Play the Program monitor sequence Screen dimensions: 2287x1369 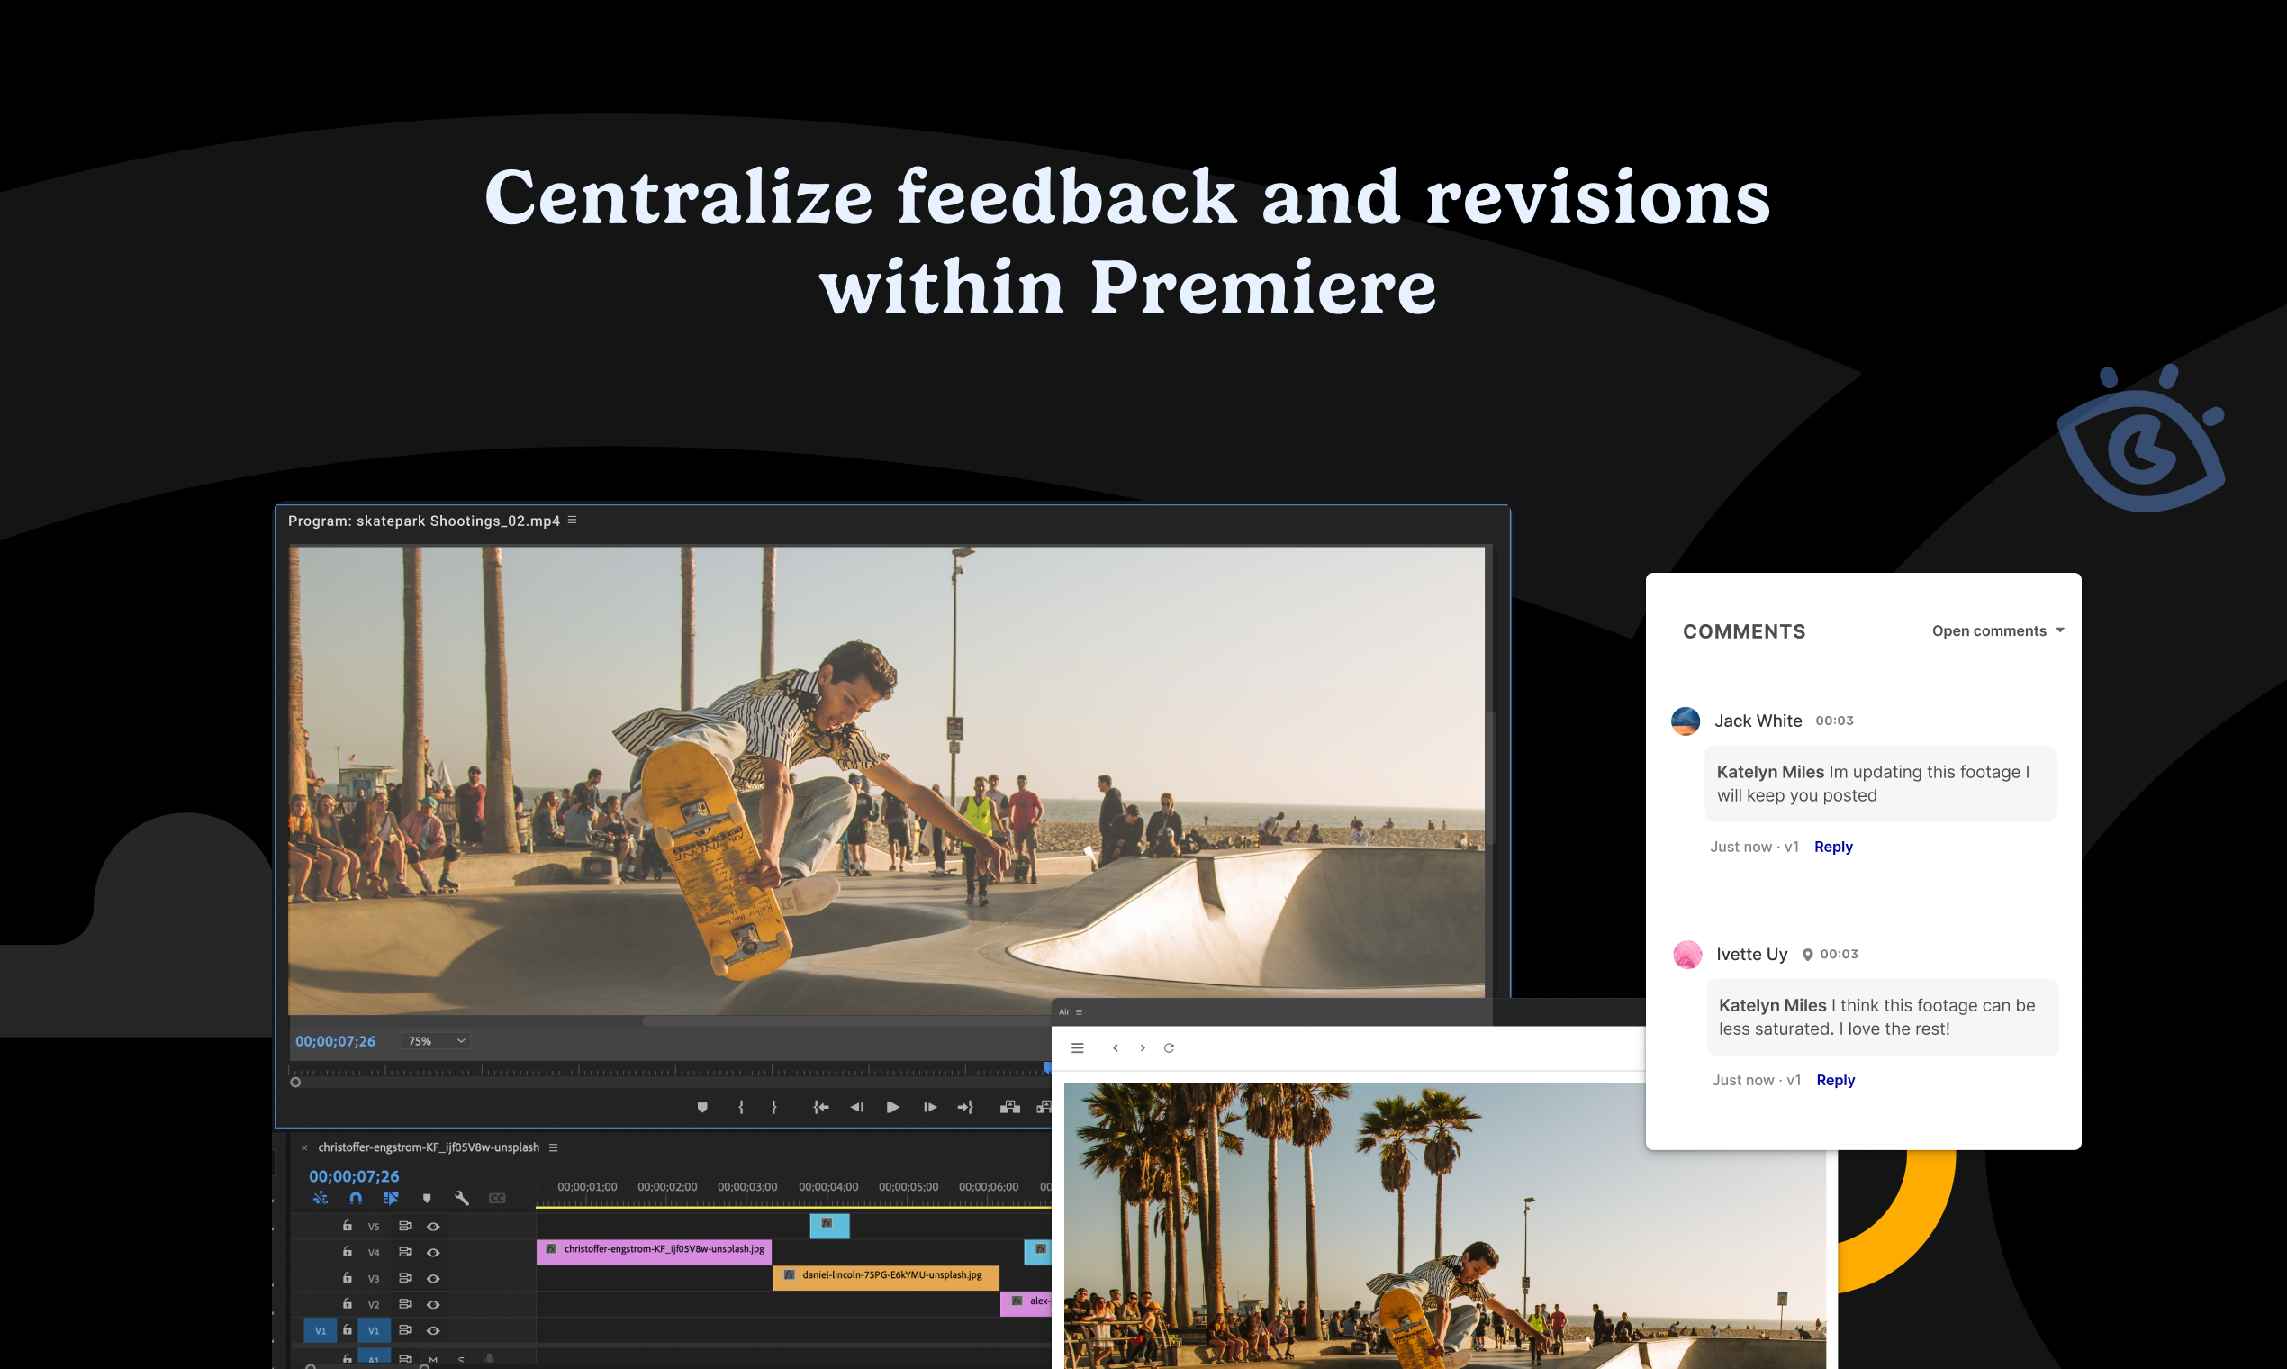892,1107
